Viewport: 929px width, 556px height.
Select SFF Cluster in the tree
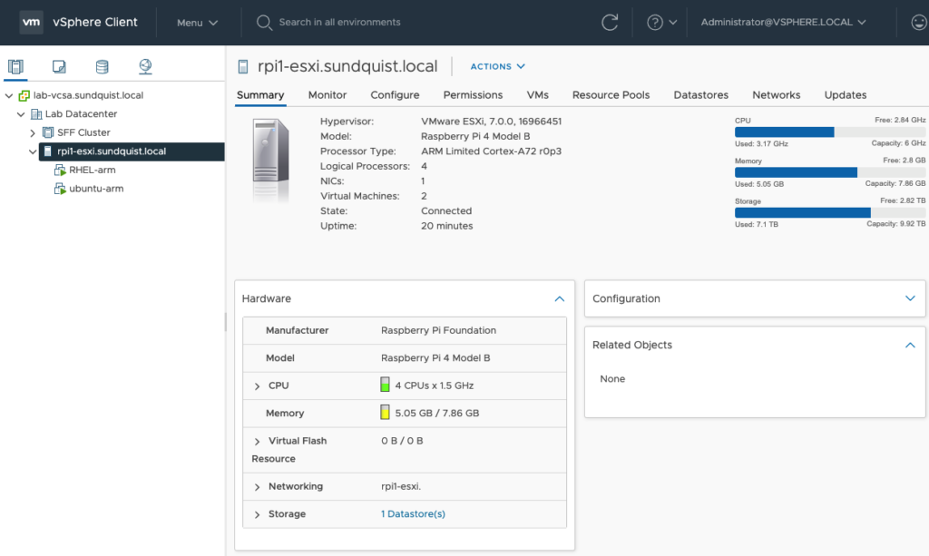(83, 132)
